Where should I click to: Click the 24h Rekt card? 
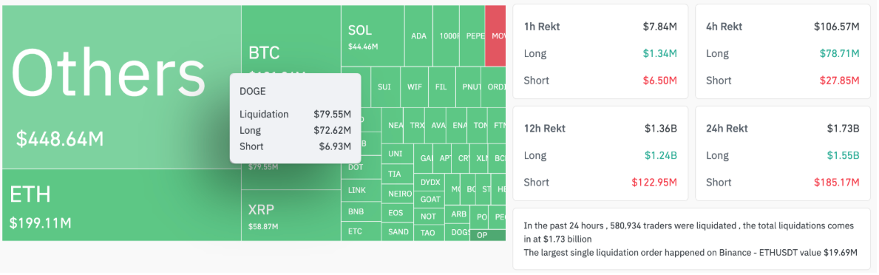[783, 154]
